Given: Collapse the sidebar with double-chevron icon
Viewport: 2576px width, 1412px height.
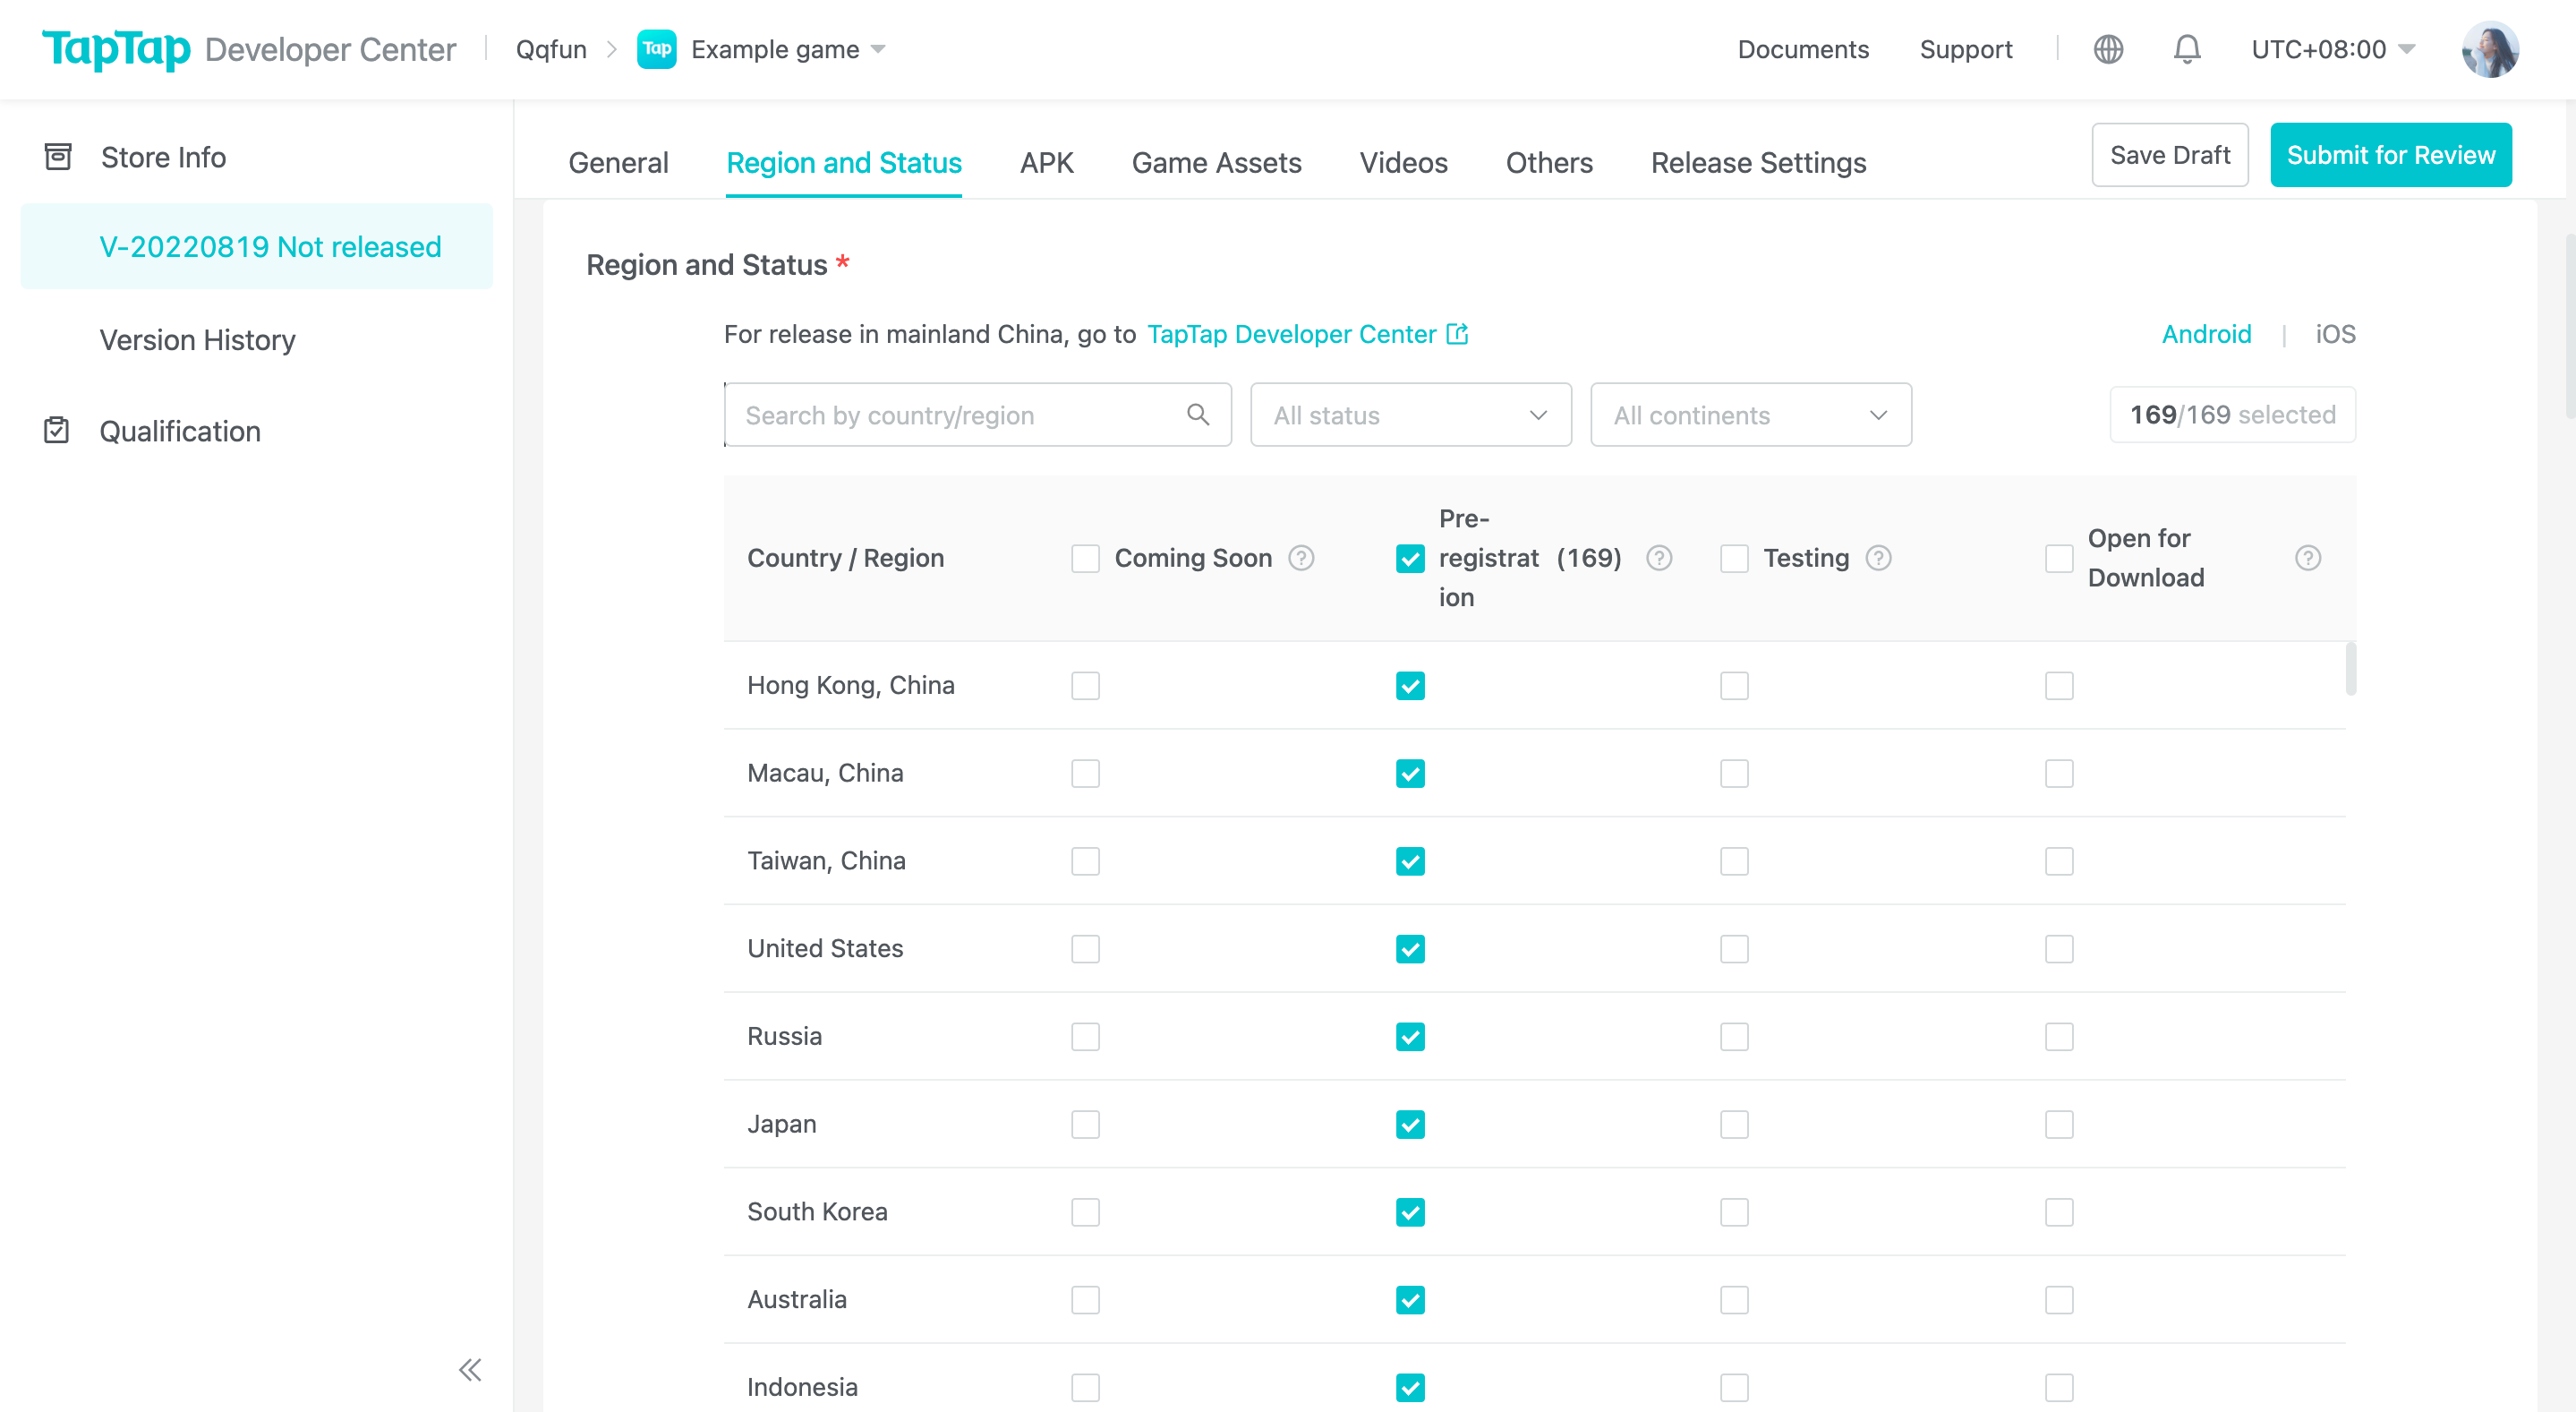Looking at the screenshot, I should pyautogui.click(x=470, y=1369).
